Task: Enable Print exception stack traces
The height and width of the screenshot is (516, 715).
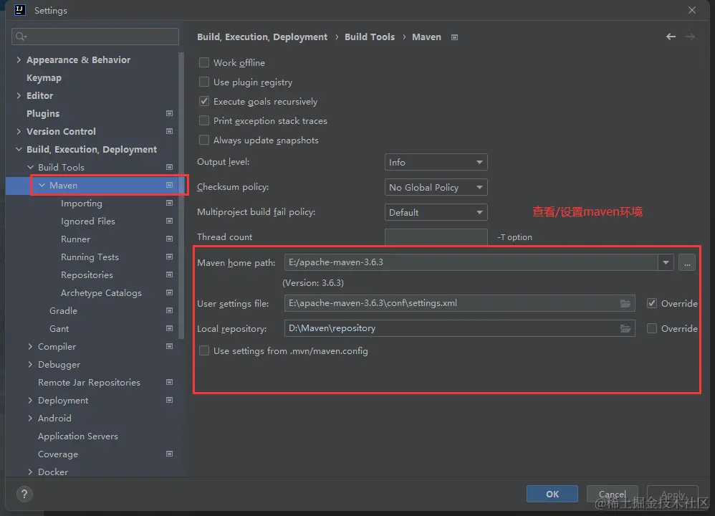Action: tap(204, 120)
